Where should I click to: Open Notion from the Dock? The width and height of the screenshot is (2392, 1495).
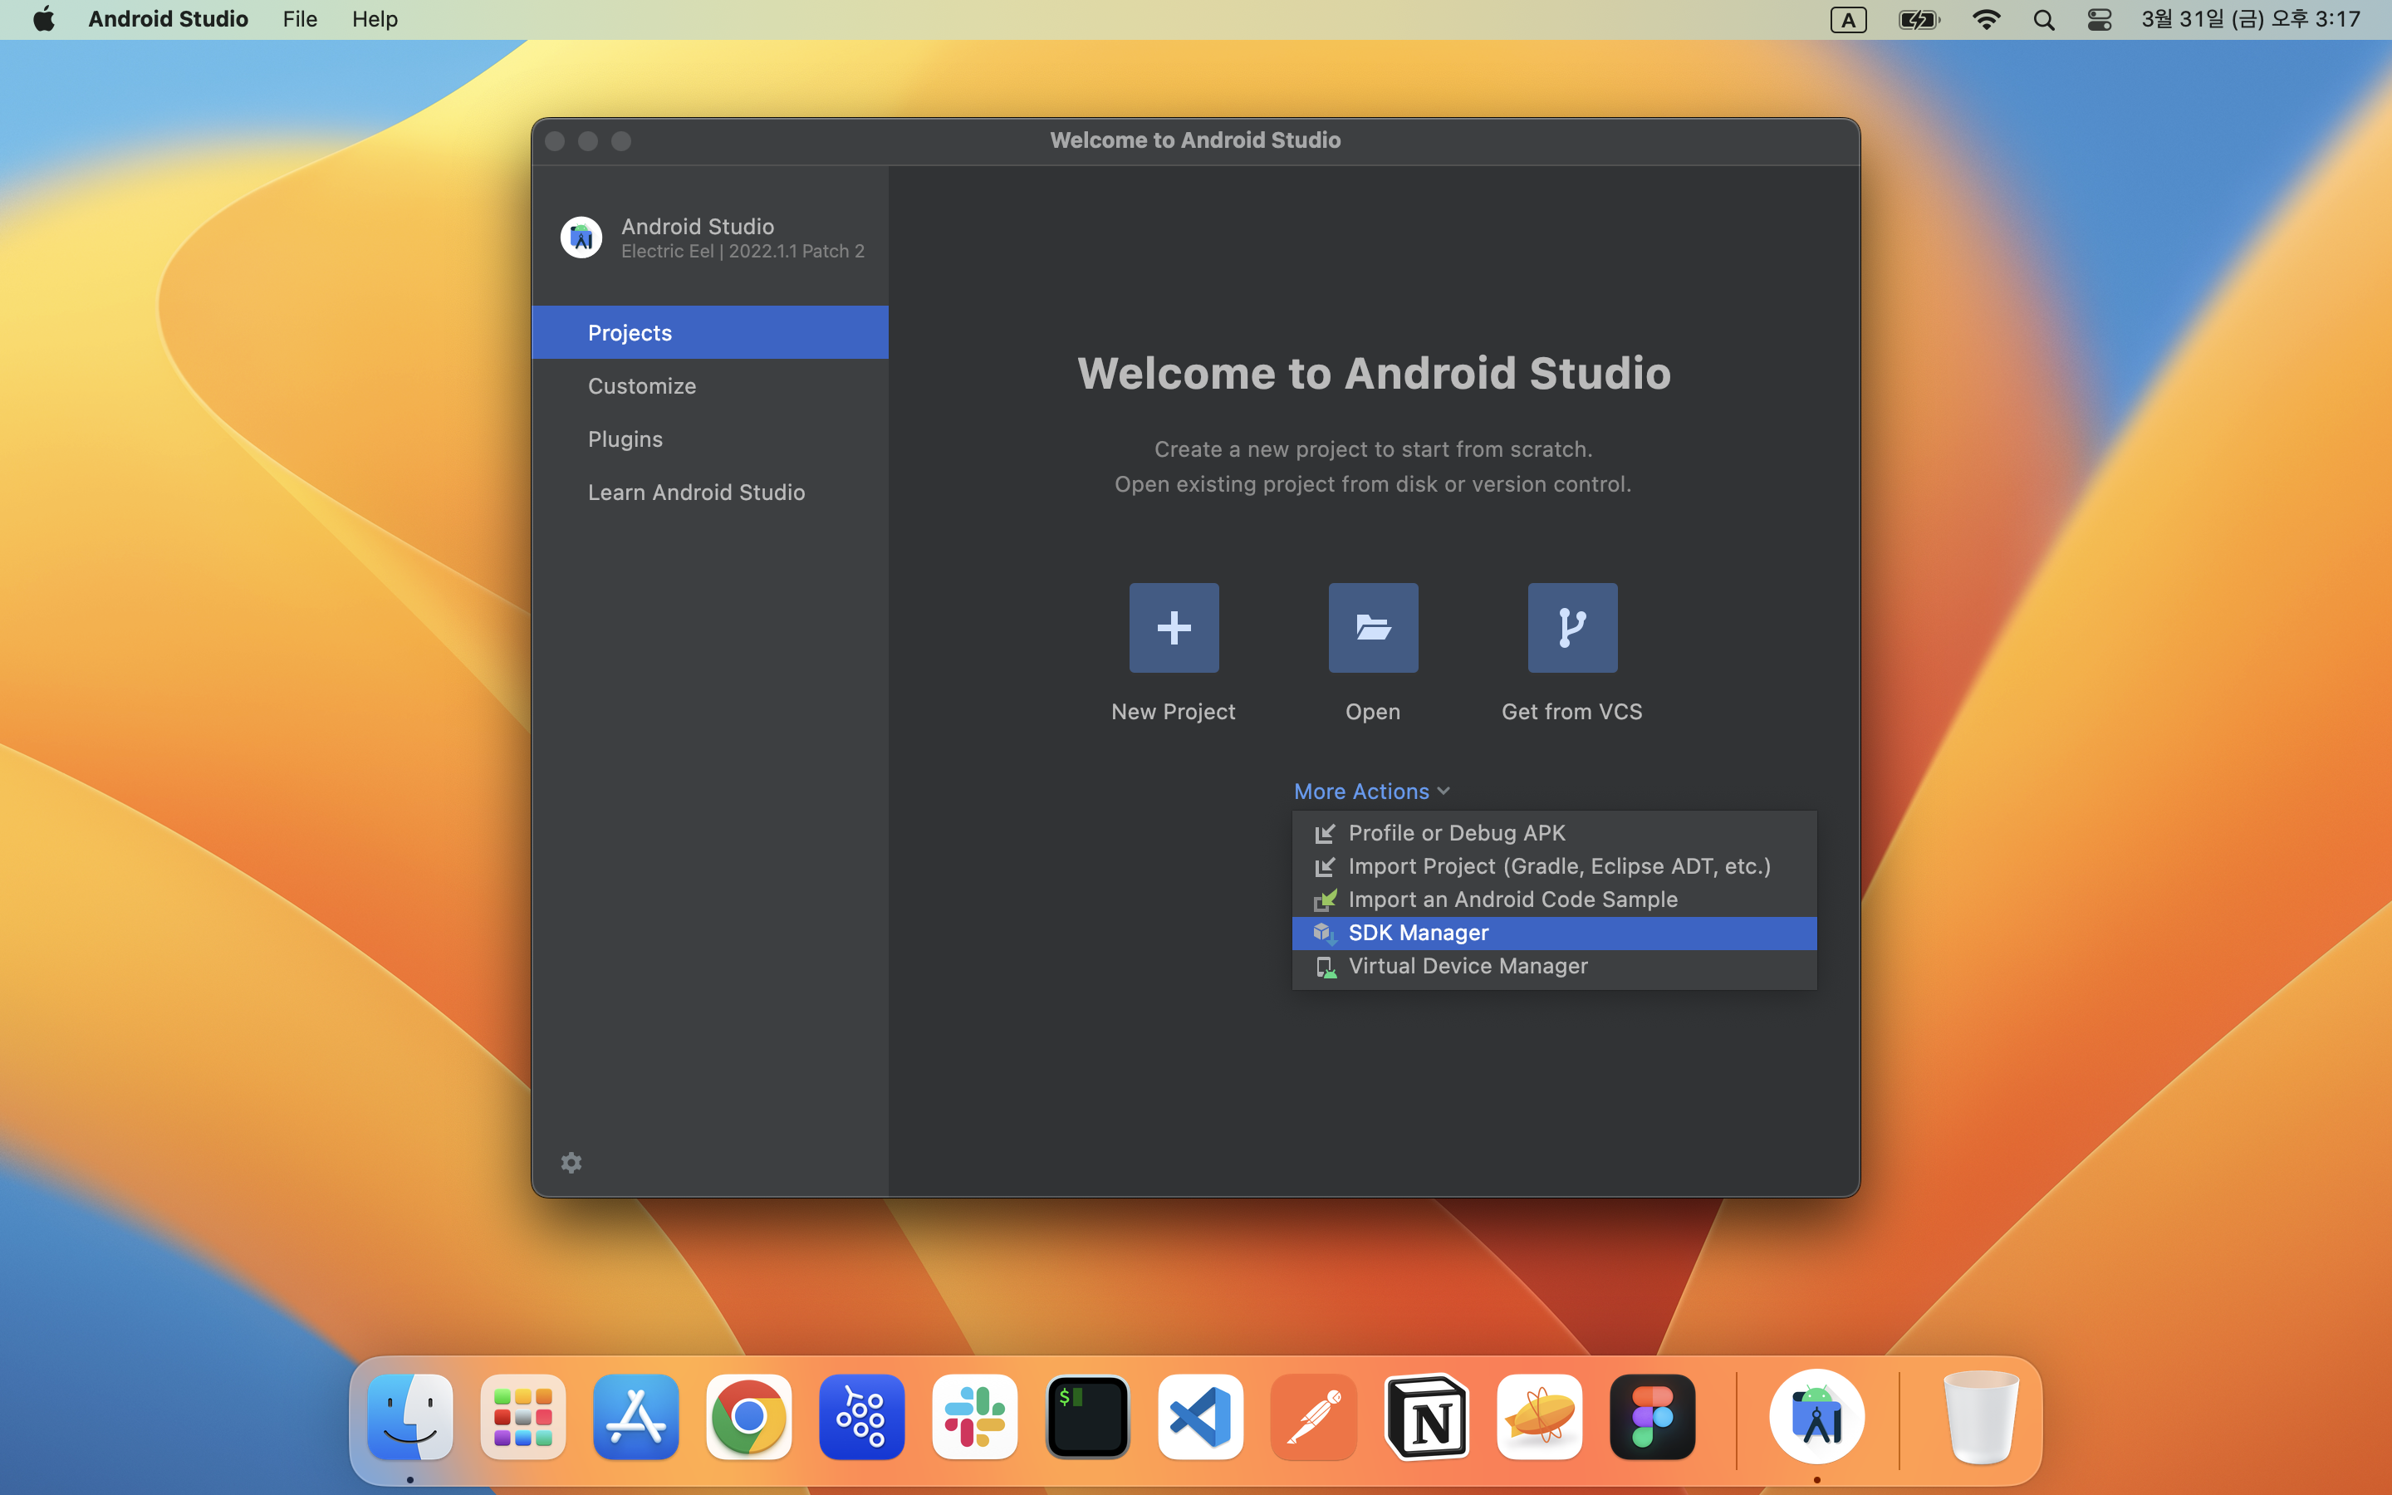pos(1426,1417)
